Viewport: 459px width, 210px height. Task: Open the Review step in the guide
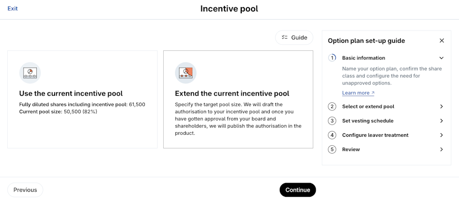[351, 149]
